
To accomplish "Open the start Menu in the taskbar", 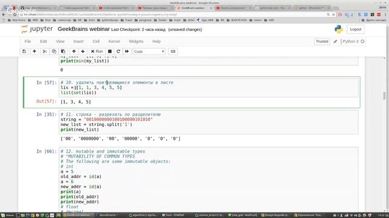I will [x=7, y=216].
